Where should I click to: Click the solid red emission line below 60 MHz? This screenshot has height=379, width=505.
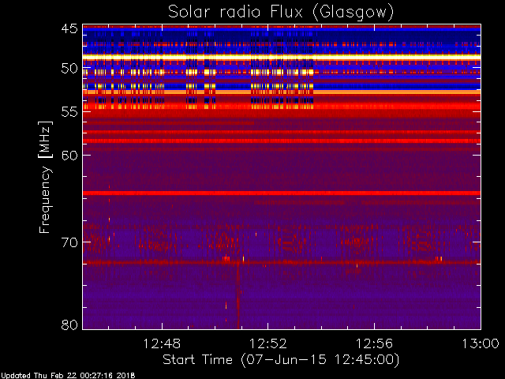point(282,193)
